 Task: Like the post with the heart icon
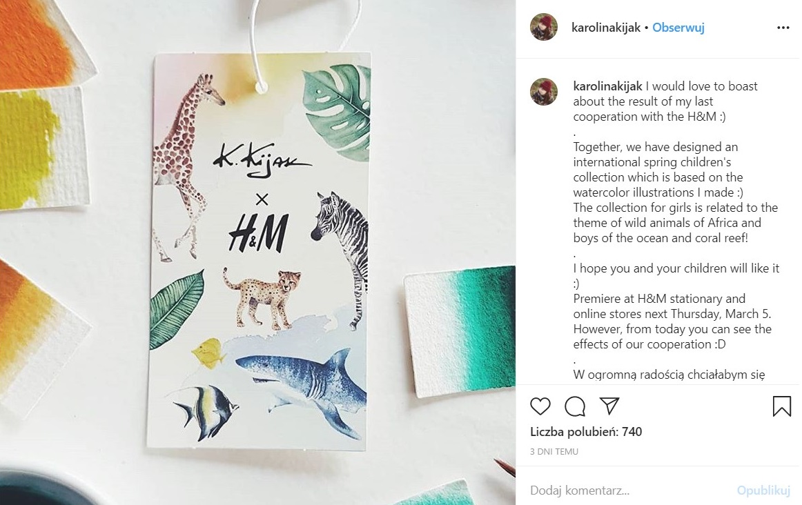click(540, 406)
